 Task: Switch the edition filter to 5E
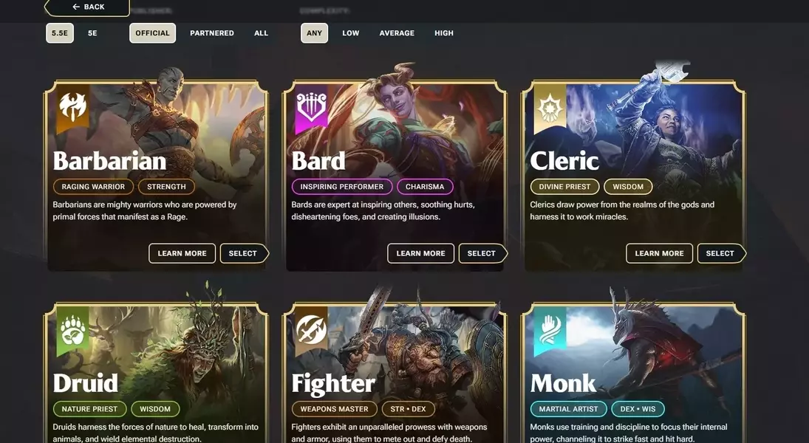coord(92,33)
